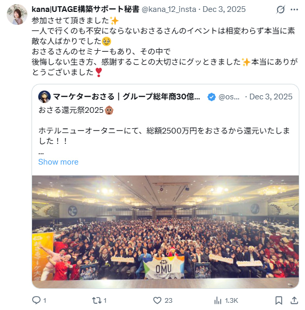Image resolution: width=305 pixels, height=310 pixels.
Task: Click the repost arrows icon
Action: pos(97,300)
